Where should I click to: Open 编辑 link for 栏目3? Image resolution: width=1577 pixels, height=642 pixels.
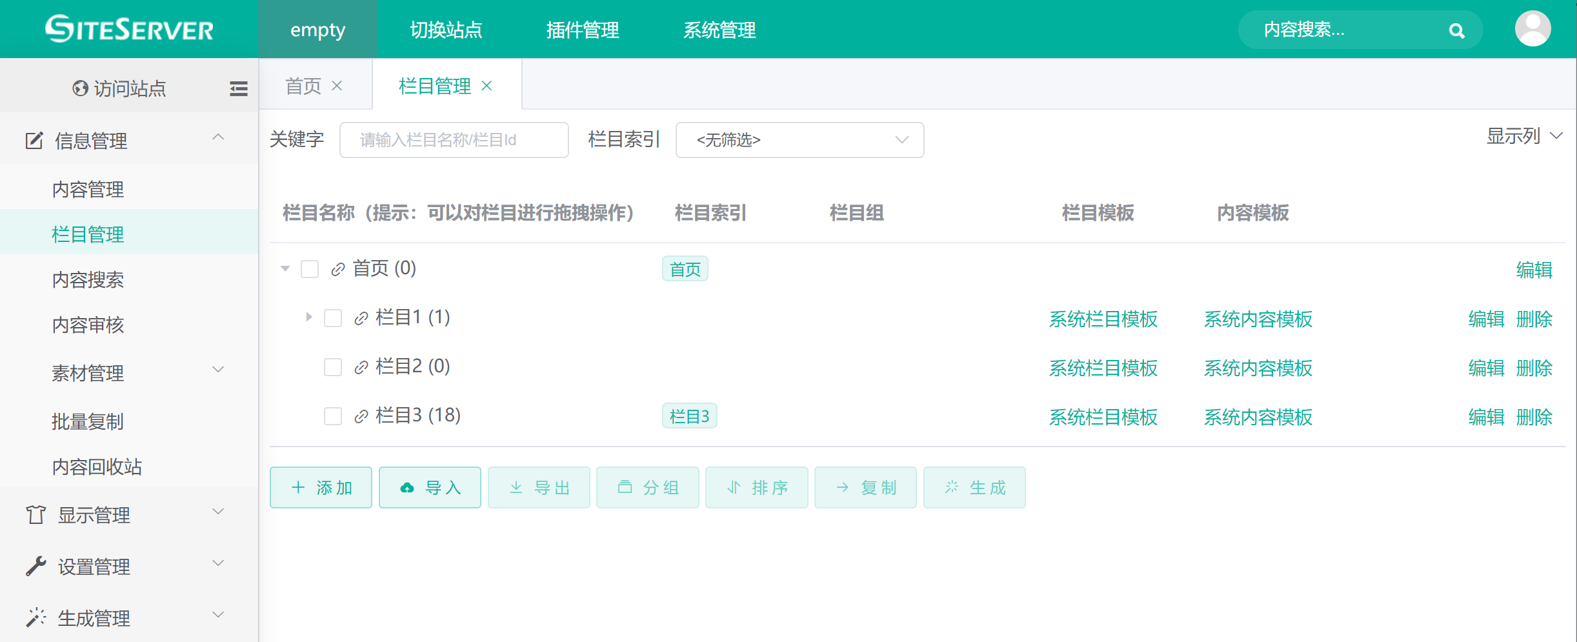1487,417
